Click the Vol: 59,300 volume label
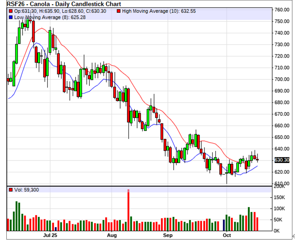Image resolution: width=295 pixels, height=240 pixels. point(26,190)
